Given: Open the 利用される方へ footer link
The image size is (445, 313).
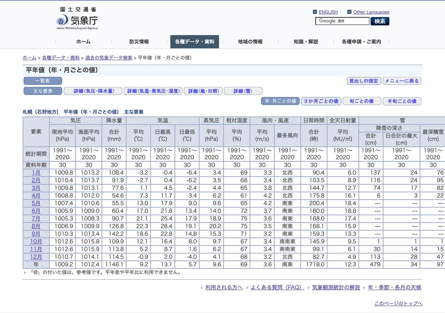Looking at the screenshot, I should [224, 287].
